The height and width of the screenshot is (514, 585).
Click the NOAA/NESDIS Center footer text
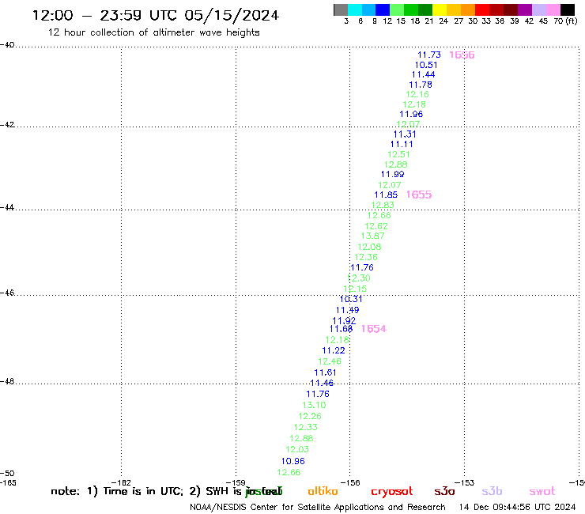click(x=318, y=508)
